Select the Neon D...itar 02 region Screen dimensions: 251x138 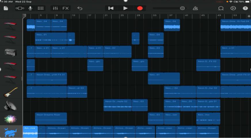pos(208,92)
